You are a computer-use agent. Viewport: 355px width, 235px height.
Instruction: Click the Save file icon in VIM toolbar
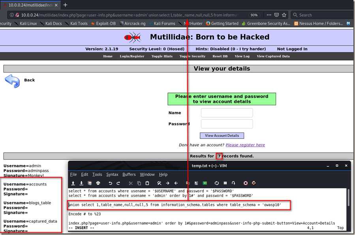click(x=81, y=183)
